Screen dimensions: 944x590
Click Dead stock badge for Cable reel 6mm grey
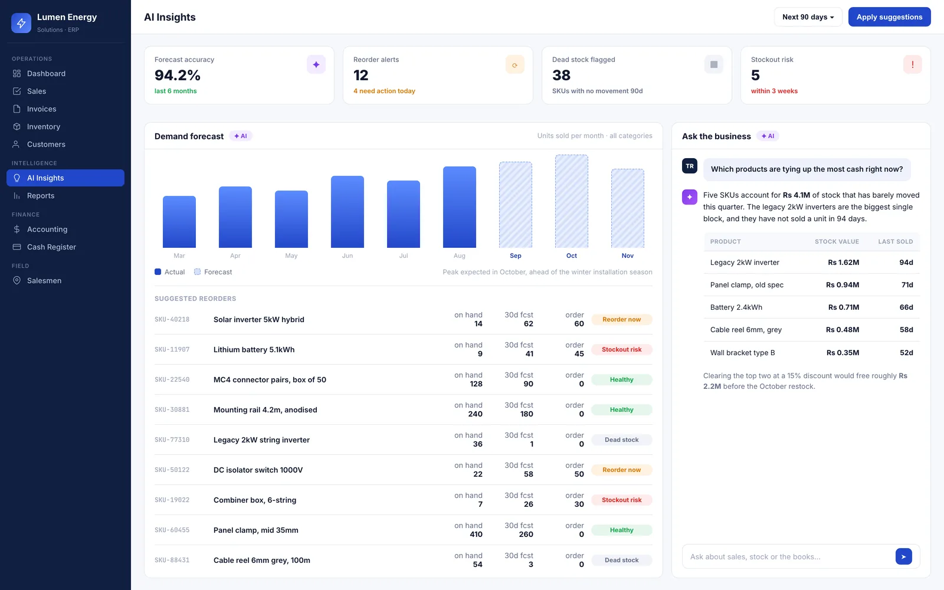(x=621, y=560)
